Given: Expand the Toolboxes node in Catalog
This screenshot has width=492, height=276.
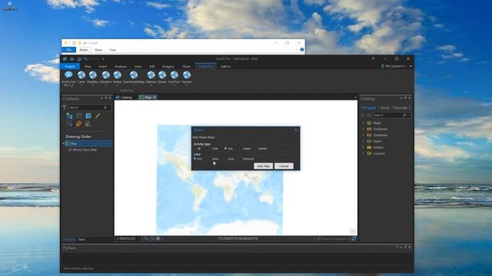Looking at the screenshot, I should coord(364,129).
